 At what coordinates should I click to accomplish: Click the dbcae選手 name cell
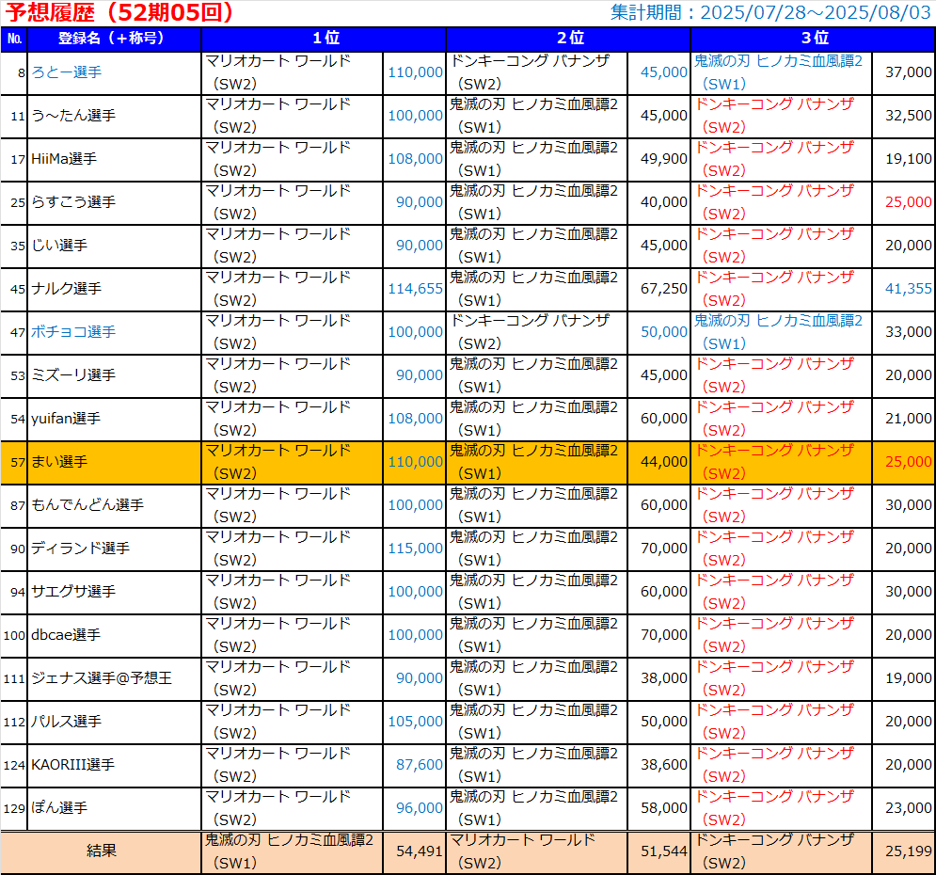click(x=114, y=636)
